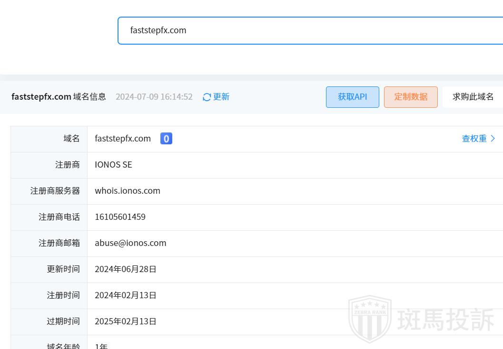503x349 pixels.
Task: Click the refresh icon beside 更新
Action: [x=207, y=97]
